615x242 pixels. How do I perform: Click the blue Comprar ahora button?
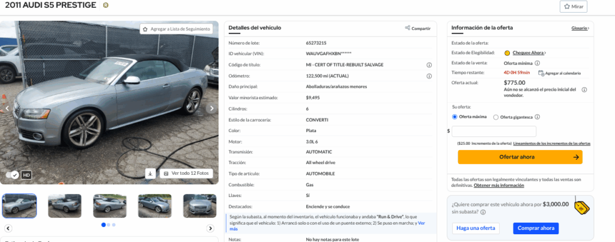click(x=536, y=228)
